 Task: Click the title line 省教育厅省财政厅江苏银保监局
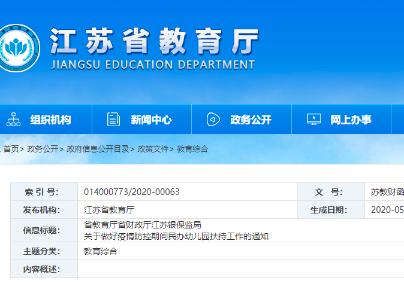143,225
